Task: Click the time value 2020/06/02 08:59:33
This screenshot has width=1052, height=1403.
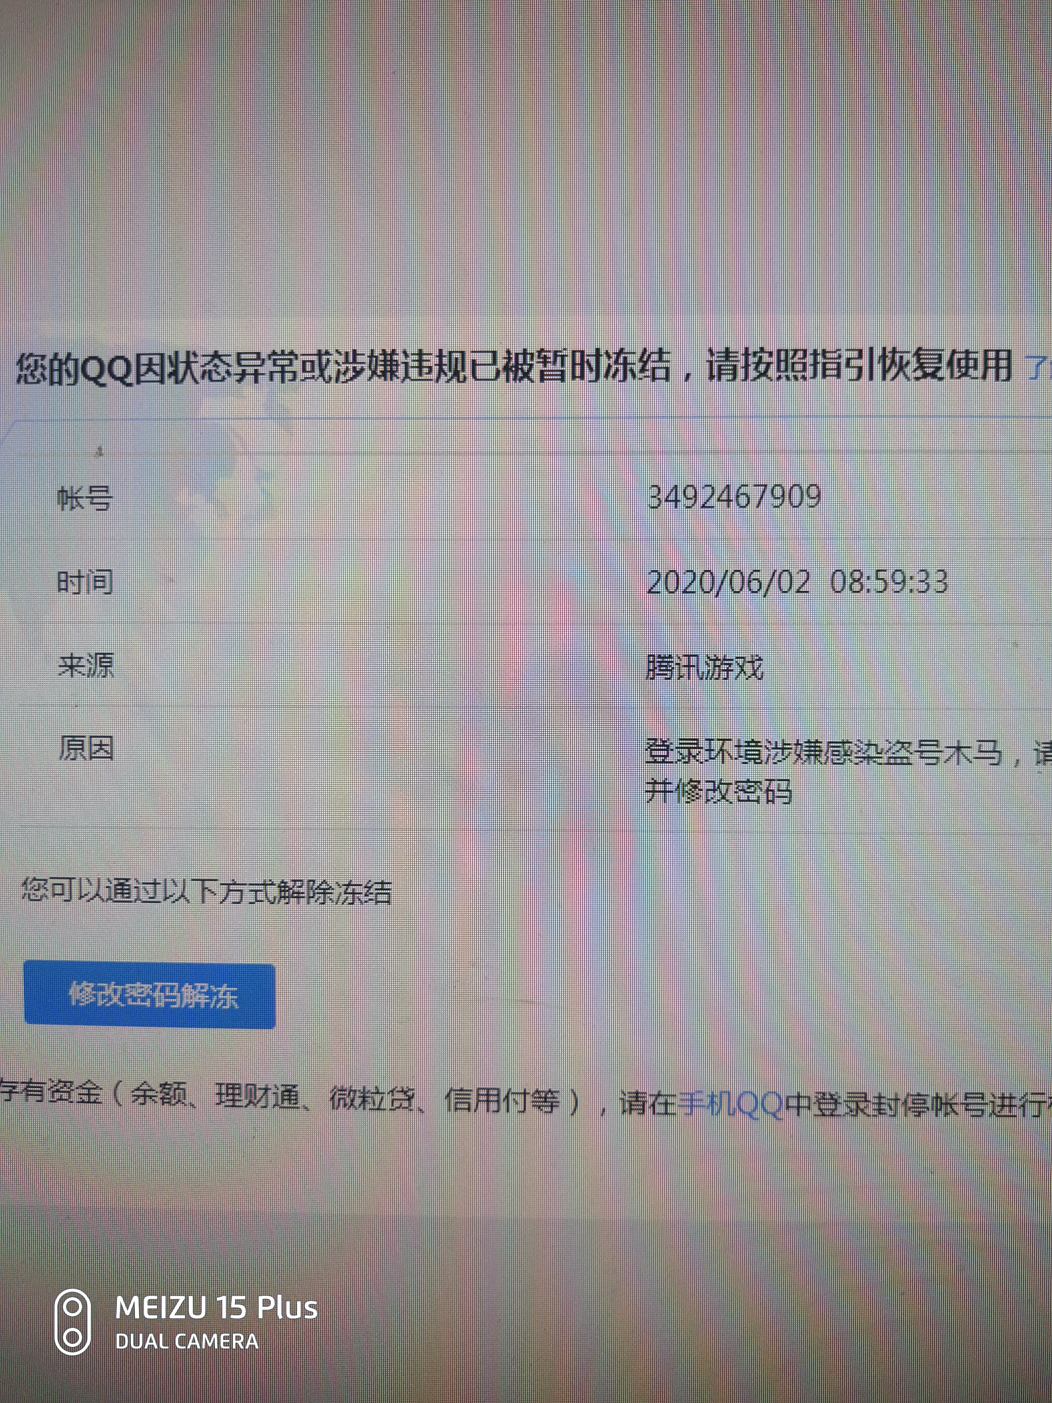Action: tap(797, 581)
